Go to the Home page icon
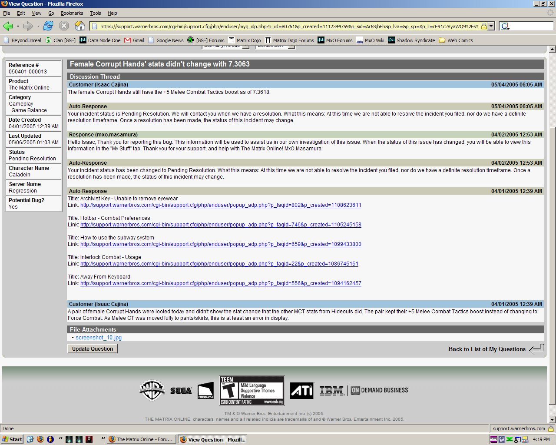Viewport: 556px width, 445px height. click(80, 26)
